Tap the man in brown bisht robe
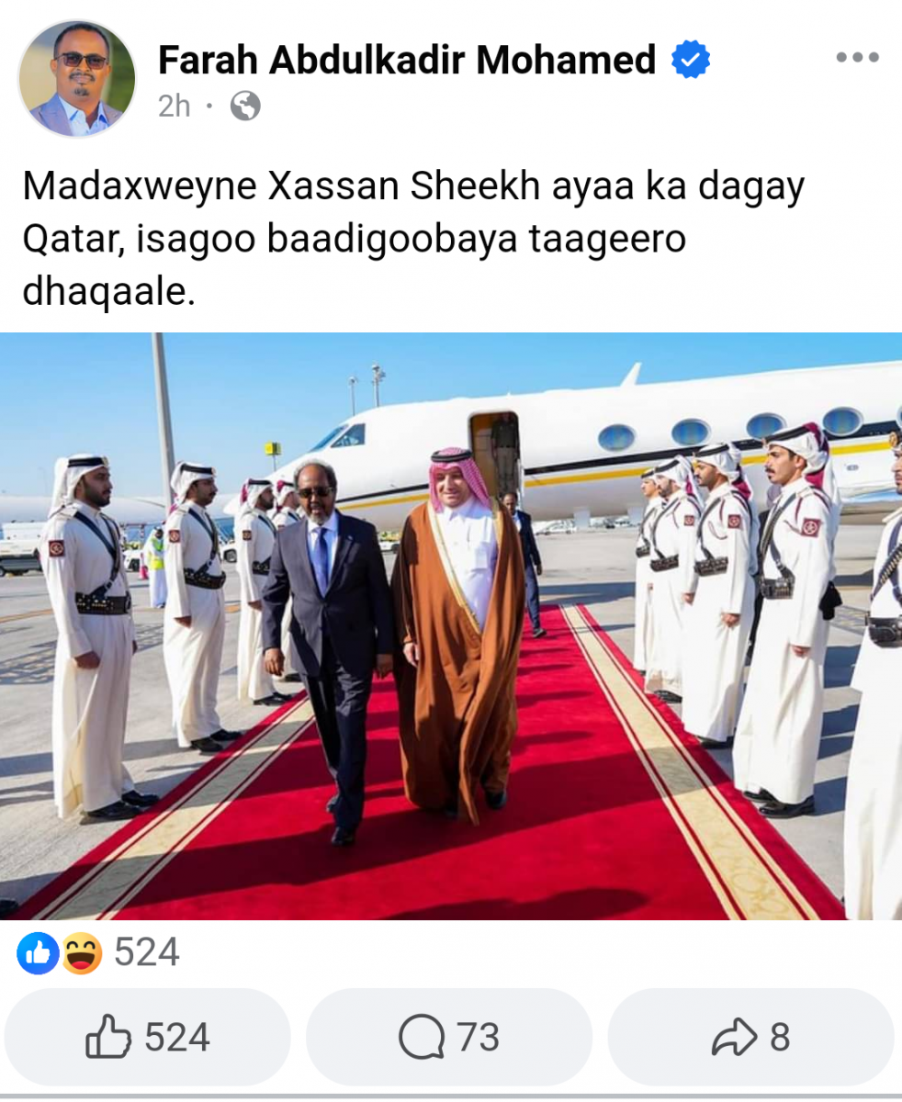Image resolution: width=902 pixels, height=1102 pixels. tap(457, 634)
